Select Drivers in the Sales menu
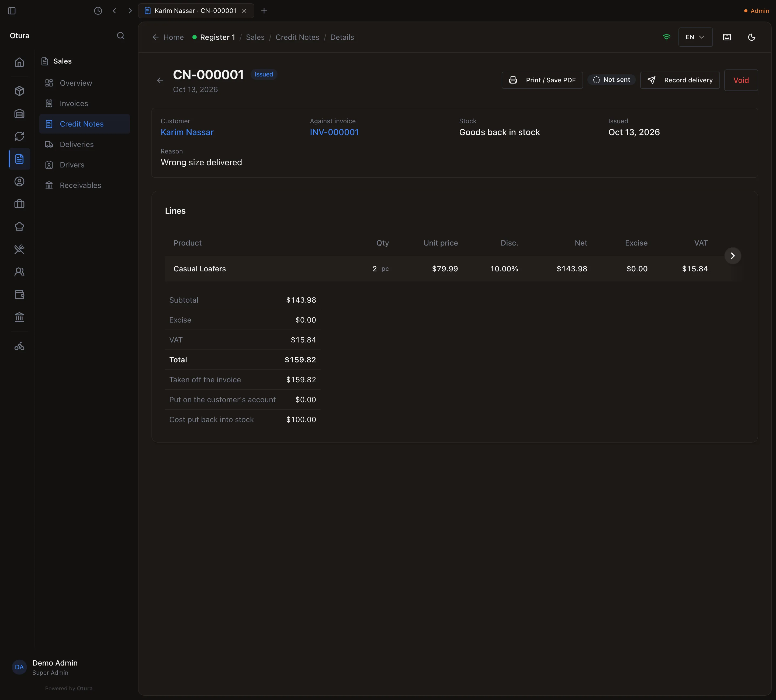Screen dimensions: 776x700 pyautogui.click(x=85, y=164)
